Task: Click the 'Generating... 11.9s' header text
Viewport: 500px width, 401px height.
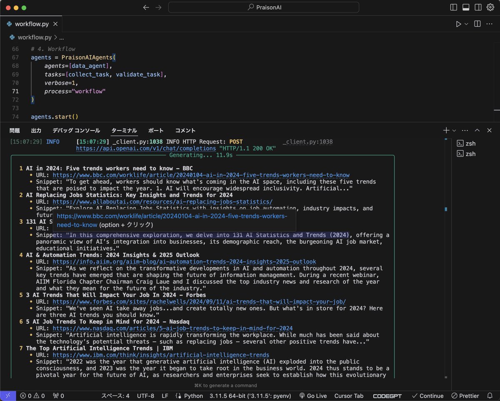Action: click(x=201, y=155)
